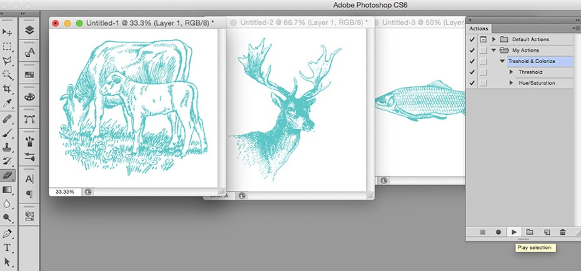Toggle checkmark for Threshold step
Viewport: 581px width, 271px height.
click(472, 72)
